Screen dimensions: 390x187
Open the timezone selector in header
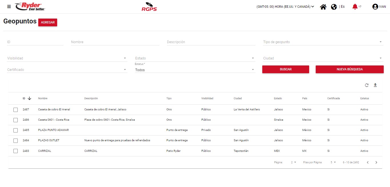coord(285,7)
